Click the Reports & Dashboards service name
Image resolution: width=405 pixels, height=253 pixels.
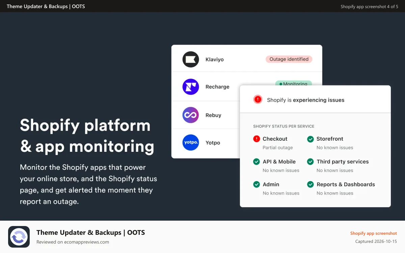point(346,185)
